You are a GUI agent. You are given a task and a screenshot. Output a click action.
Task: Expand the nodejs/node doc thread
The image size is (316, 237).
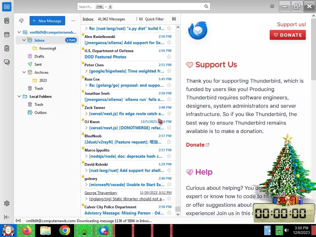(86, 156)
